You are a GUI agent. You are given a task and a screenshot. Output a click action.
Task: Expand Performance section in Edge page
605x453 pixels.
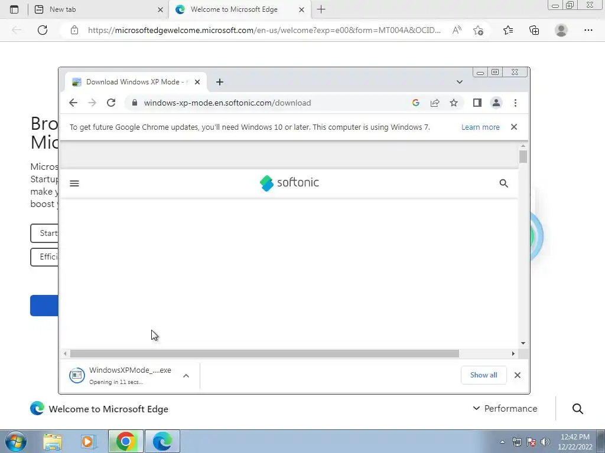505,408
